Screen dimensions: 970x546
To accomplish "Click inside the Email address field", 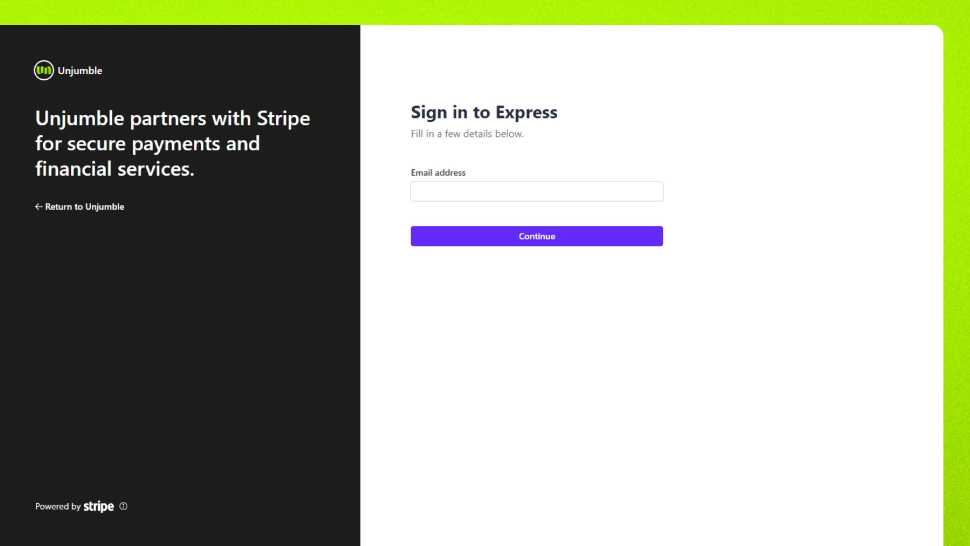I will pos(536,191).
